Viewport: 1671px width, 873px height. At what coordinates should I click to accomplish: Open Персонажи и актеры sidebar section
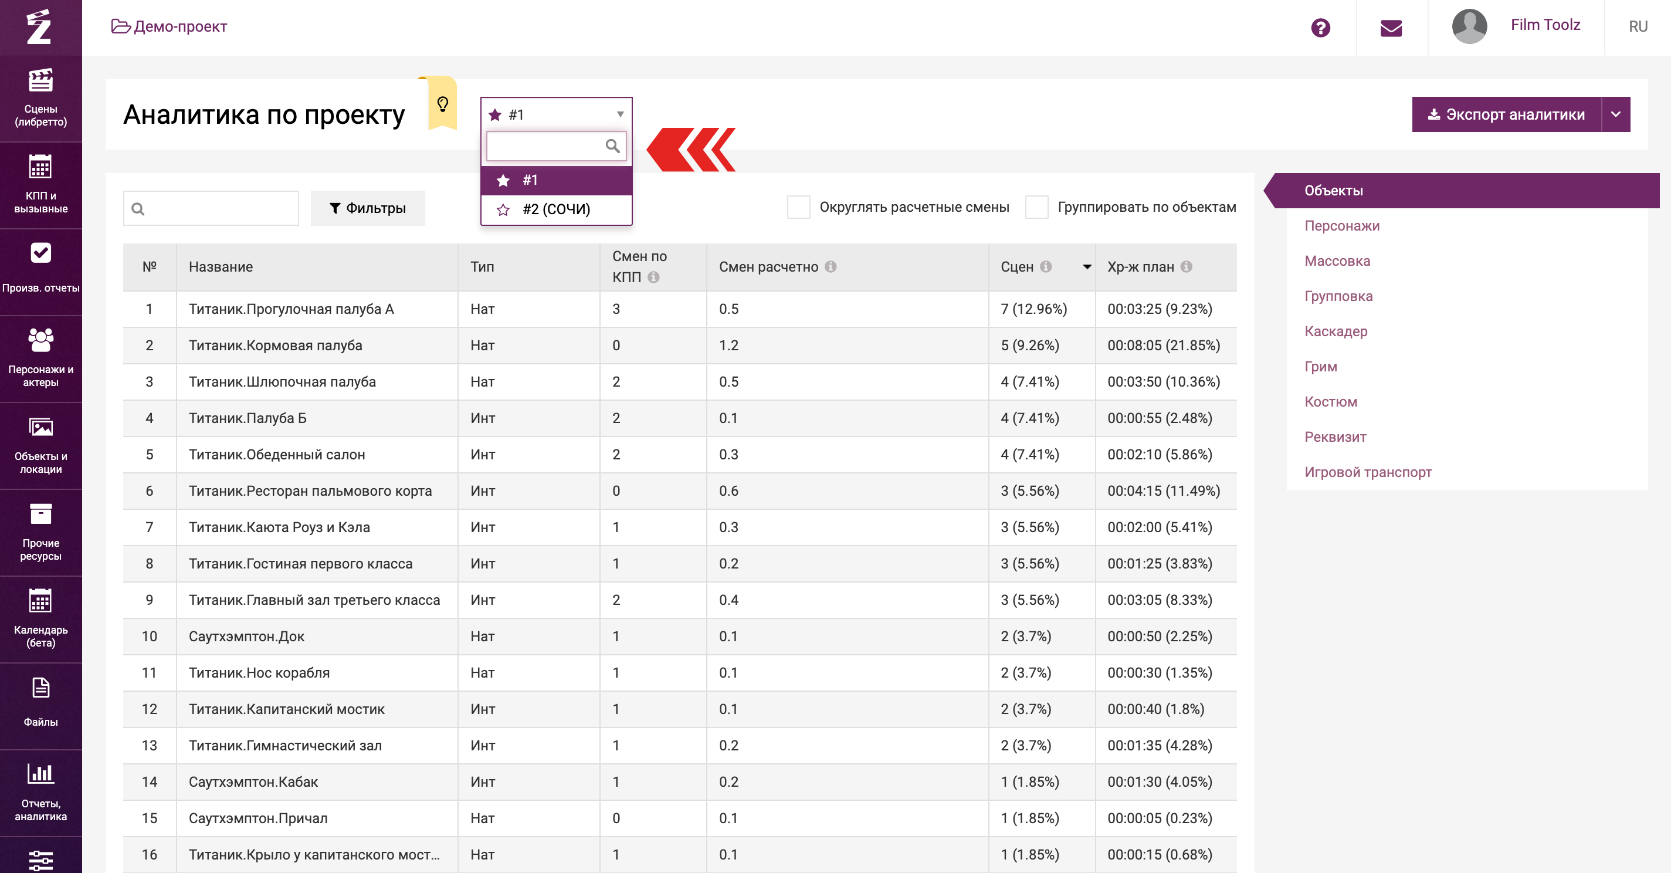41,359
